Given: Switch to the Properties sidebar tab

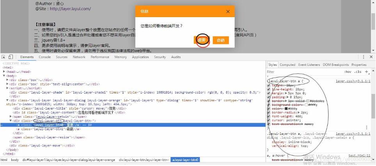Looking at the screenshot, I should (359, 65).
